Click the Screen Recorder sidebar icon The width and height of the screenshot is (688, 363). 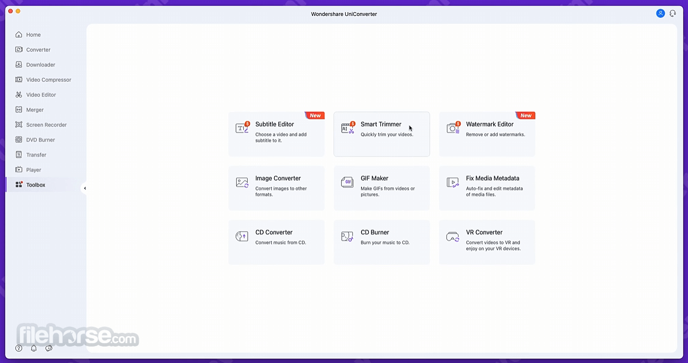coord(19,125)
